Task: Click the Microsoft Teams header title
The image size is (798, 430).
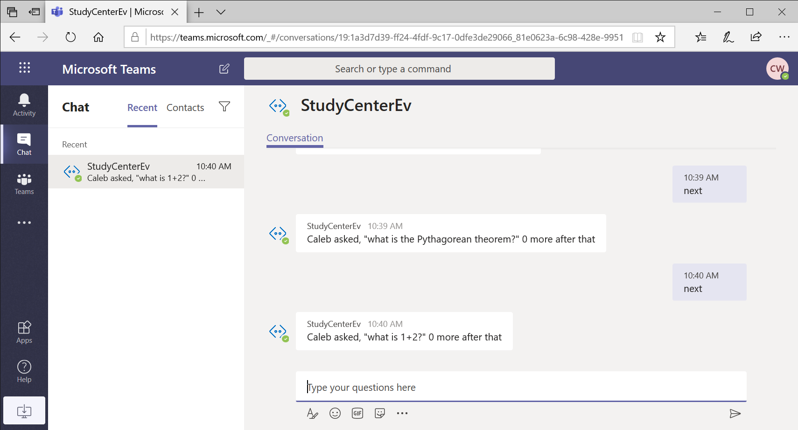Action: 109,69
